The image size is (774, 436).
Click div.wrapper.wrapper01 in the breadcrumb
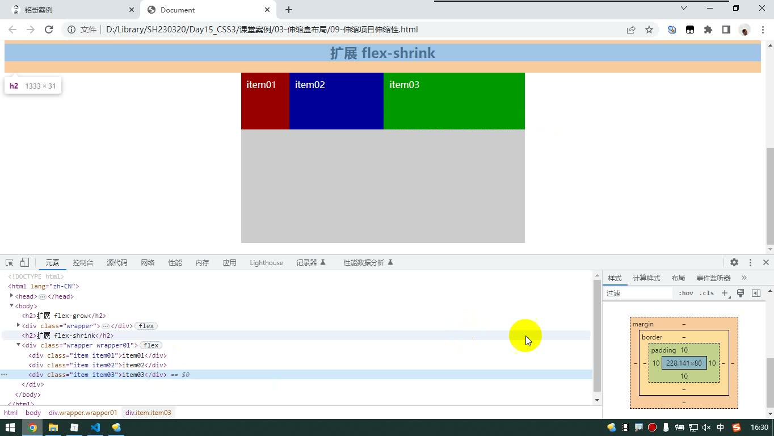(83, 413)
